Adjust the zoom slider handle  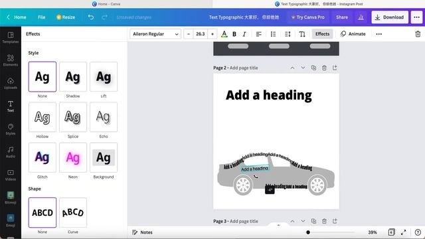click(308, 232)
